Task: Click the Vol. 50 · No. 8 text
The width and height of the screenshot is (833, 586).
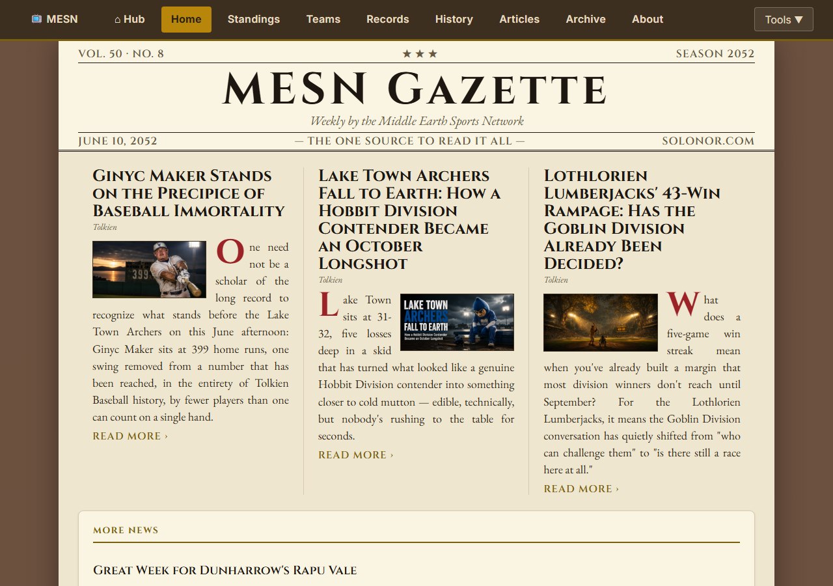Action: coord(121,54)
